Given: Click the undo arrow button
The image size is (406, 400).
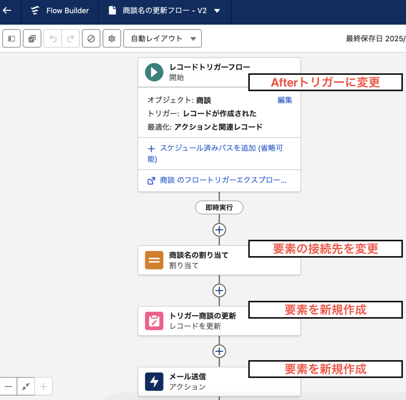Looking at the screenshot, I should [x=53, y=39].
